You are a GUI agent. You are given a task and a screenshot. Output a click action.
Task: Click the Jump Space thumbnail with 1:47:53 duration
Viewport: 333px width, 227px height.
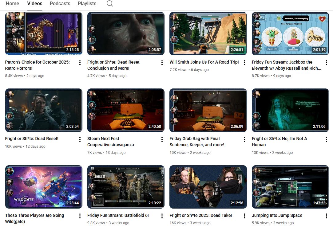[290, 187]
